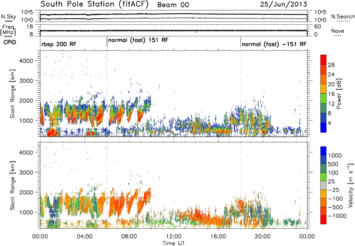Click the 'Power [dB]' color bar label
Screen dimensions: 355x246
coord(339,94)
